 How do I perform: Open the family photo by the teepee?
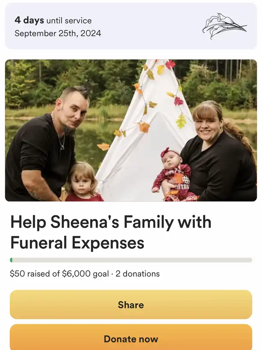click(131, 130)
